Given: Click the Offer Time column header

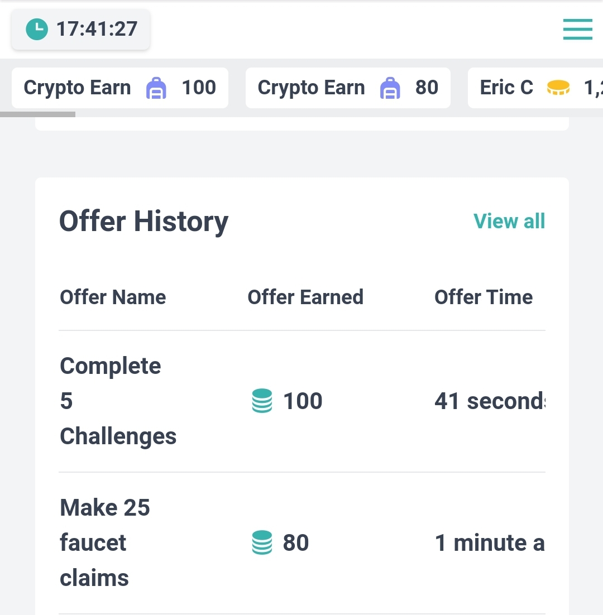Looking at the screenshot, I should pos(484,297).
